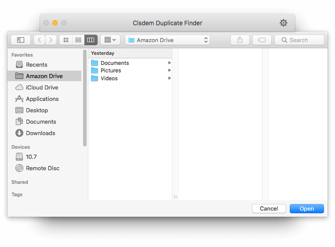Open the Amazon Drive location popup

pyautogui.click(x=167, y=40)
